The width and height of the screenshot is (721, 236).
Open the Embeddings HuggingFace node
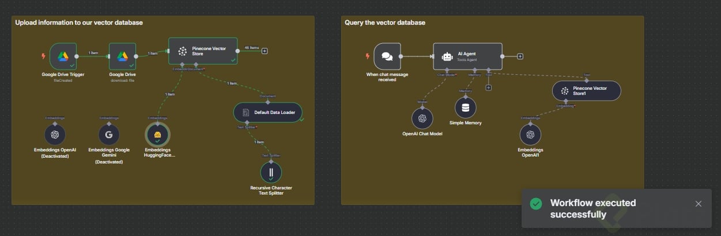click(x=157, y=134)
